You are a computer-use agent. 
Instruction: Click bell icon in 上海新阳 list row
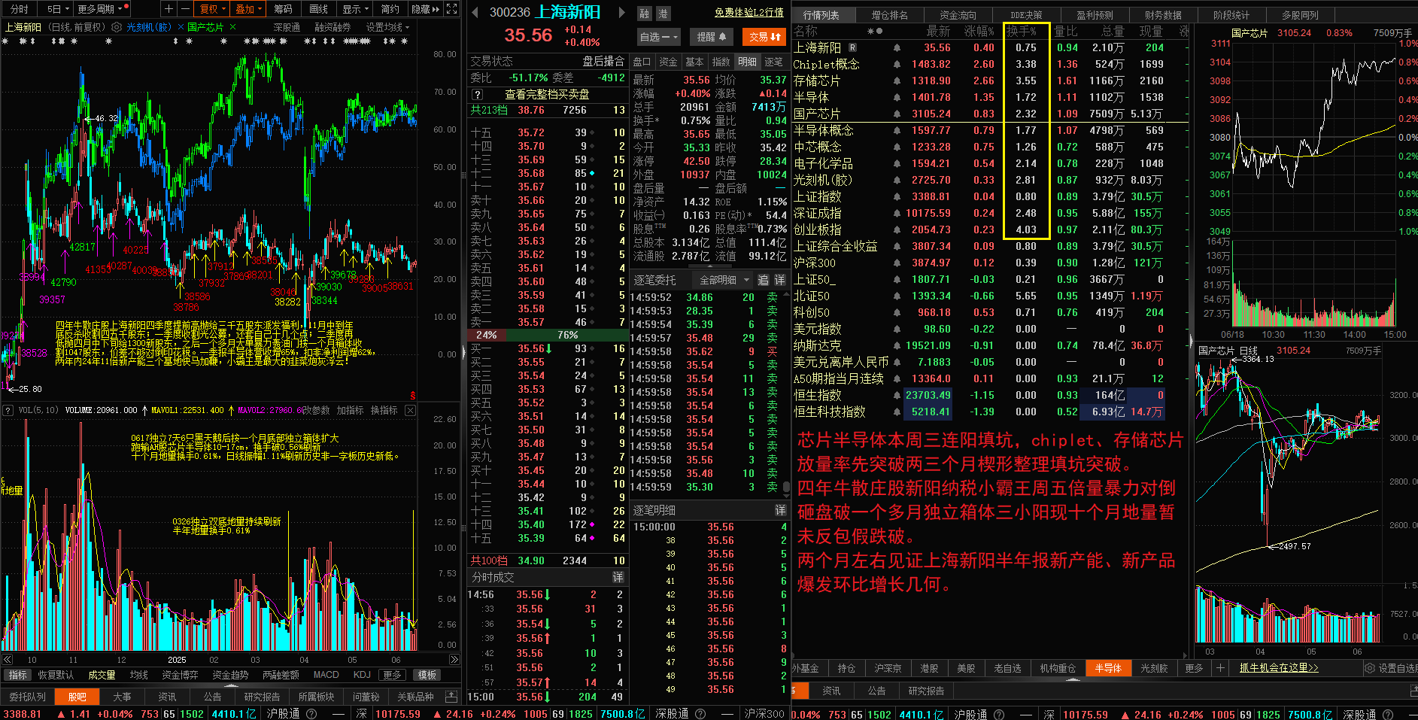coord(897,47)
